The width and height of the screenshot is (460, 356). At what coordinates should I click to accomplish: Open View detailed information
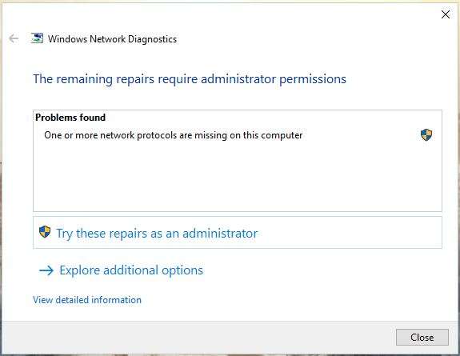coord(87,300)
